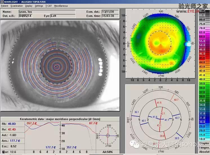This screenshot has width=210, height=155.
Task: Click the 41.5 value in zonal chart
Action: point(159,103)
